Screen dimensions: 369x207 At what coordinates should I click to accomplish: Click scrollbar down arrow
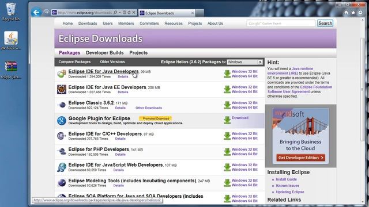click(x=363, y=202)
